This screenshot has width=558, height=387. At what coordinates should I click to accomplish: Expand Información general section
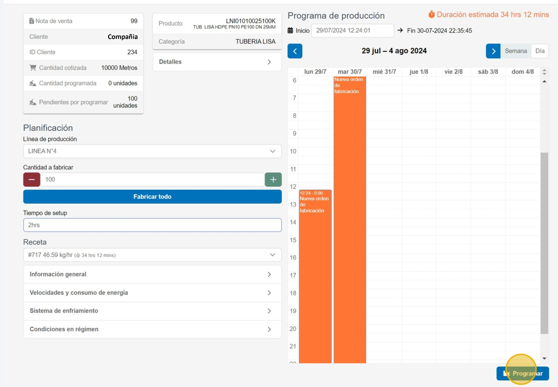[x=152, y=274]
